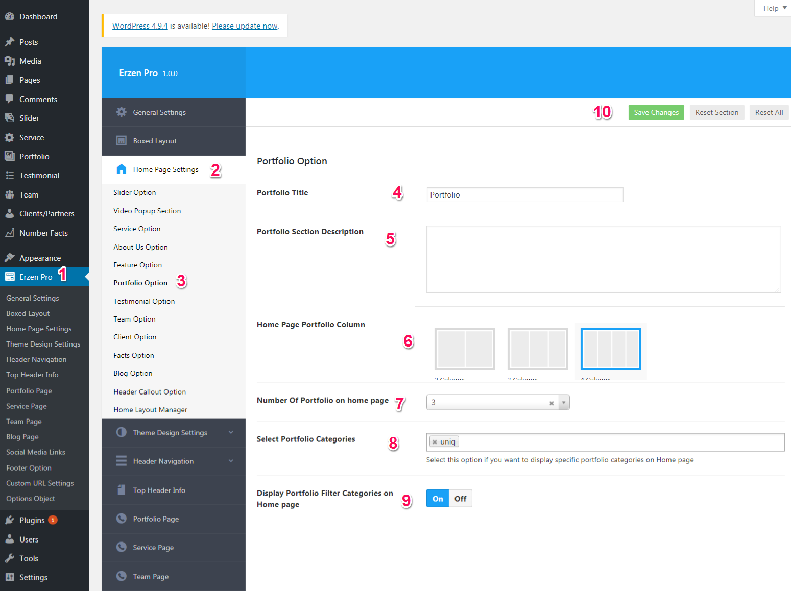Screen dimensions: 791x591
Task: Click the Settings icon in WordPress sidebar
Action: [10, 577]
